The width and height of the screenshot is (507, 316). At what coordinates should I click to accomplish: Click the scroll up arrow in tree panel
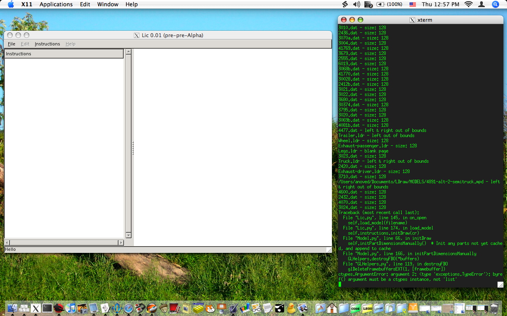click(128, 52)
